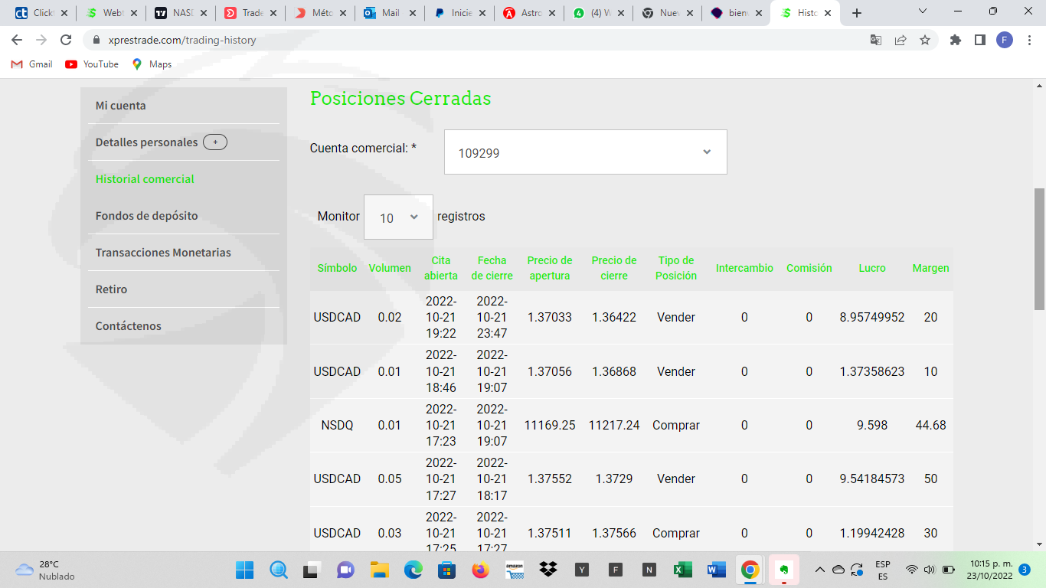Image resolution: width=1046 pixels, height=588 pixels.
Task: Sort table by Lucro column header
Action: pos(871,268)
